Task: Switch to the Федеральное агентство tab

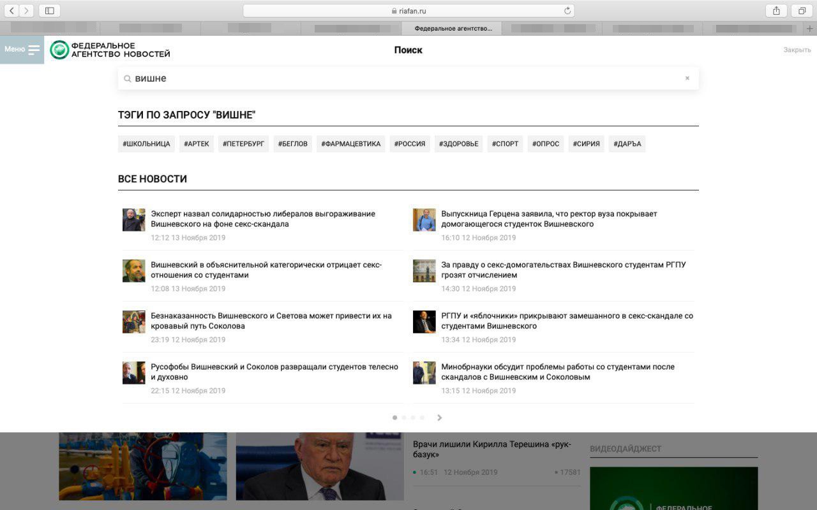Action: [x=452, y=29]
